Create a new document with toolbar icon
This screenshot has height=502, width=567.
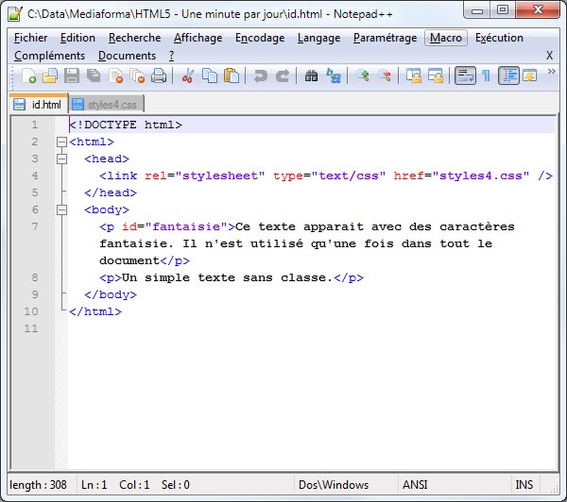point(29,76)
